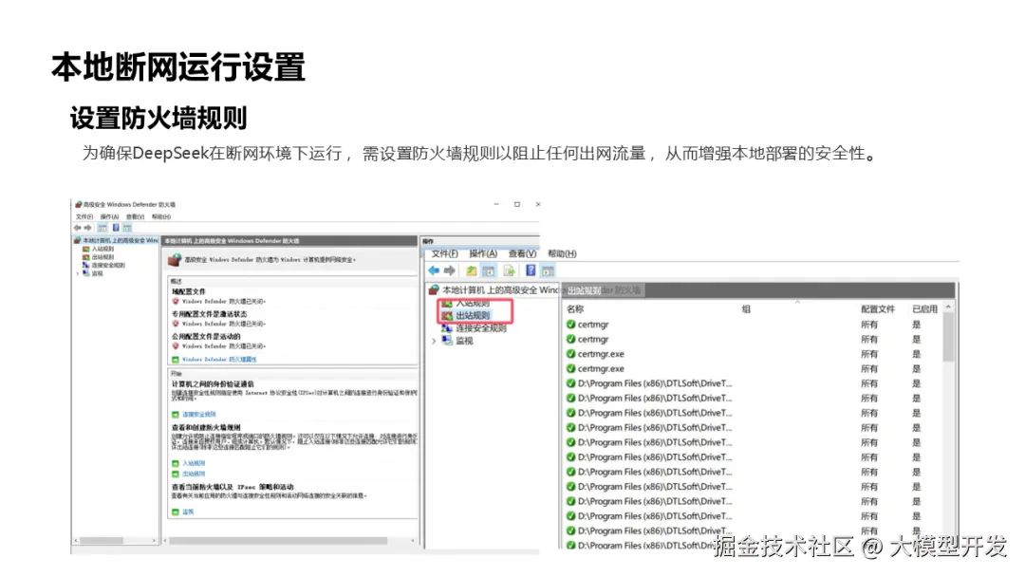This screenshot has height=577, width=1025.
Task: Click the 查看和创建防火墙规则 heading
Action: coord(206,427)
